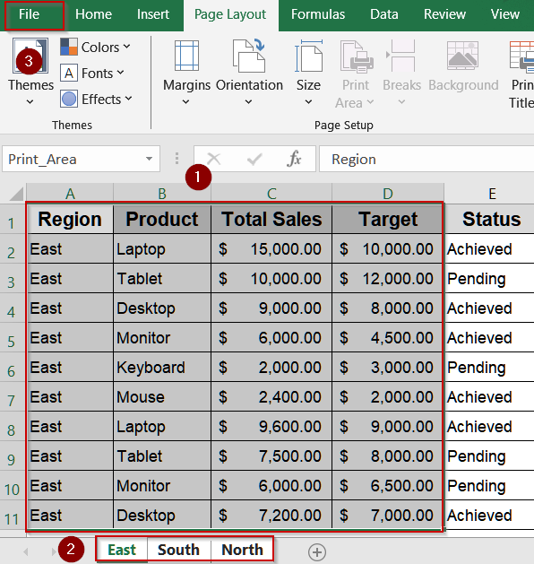Select column E header

tap(492, 194)
